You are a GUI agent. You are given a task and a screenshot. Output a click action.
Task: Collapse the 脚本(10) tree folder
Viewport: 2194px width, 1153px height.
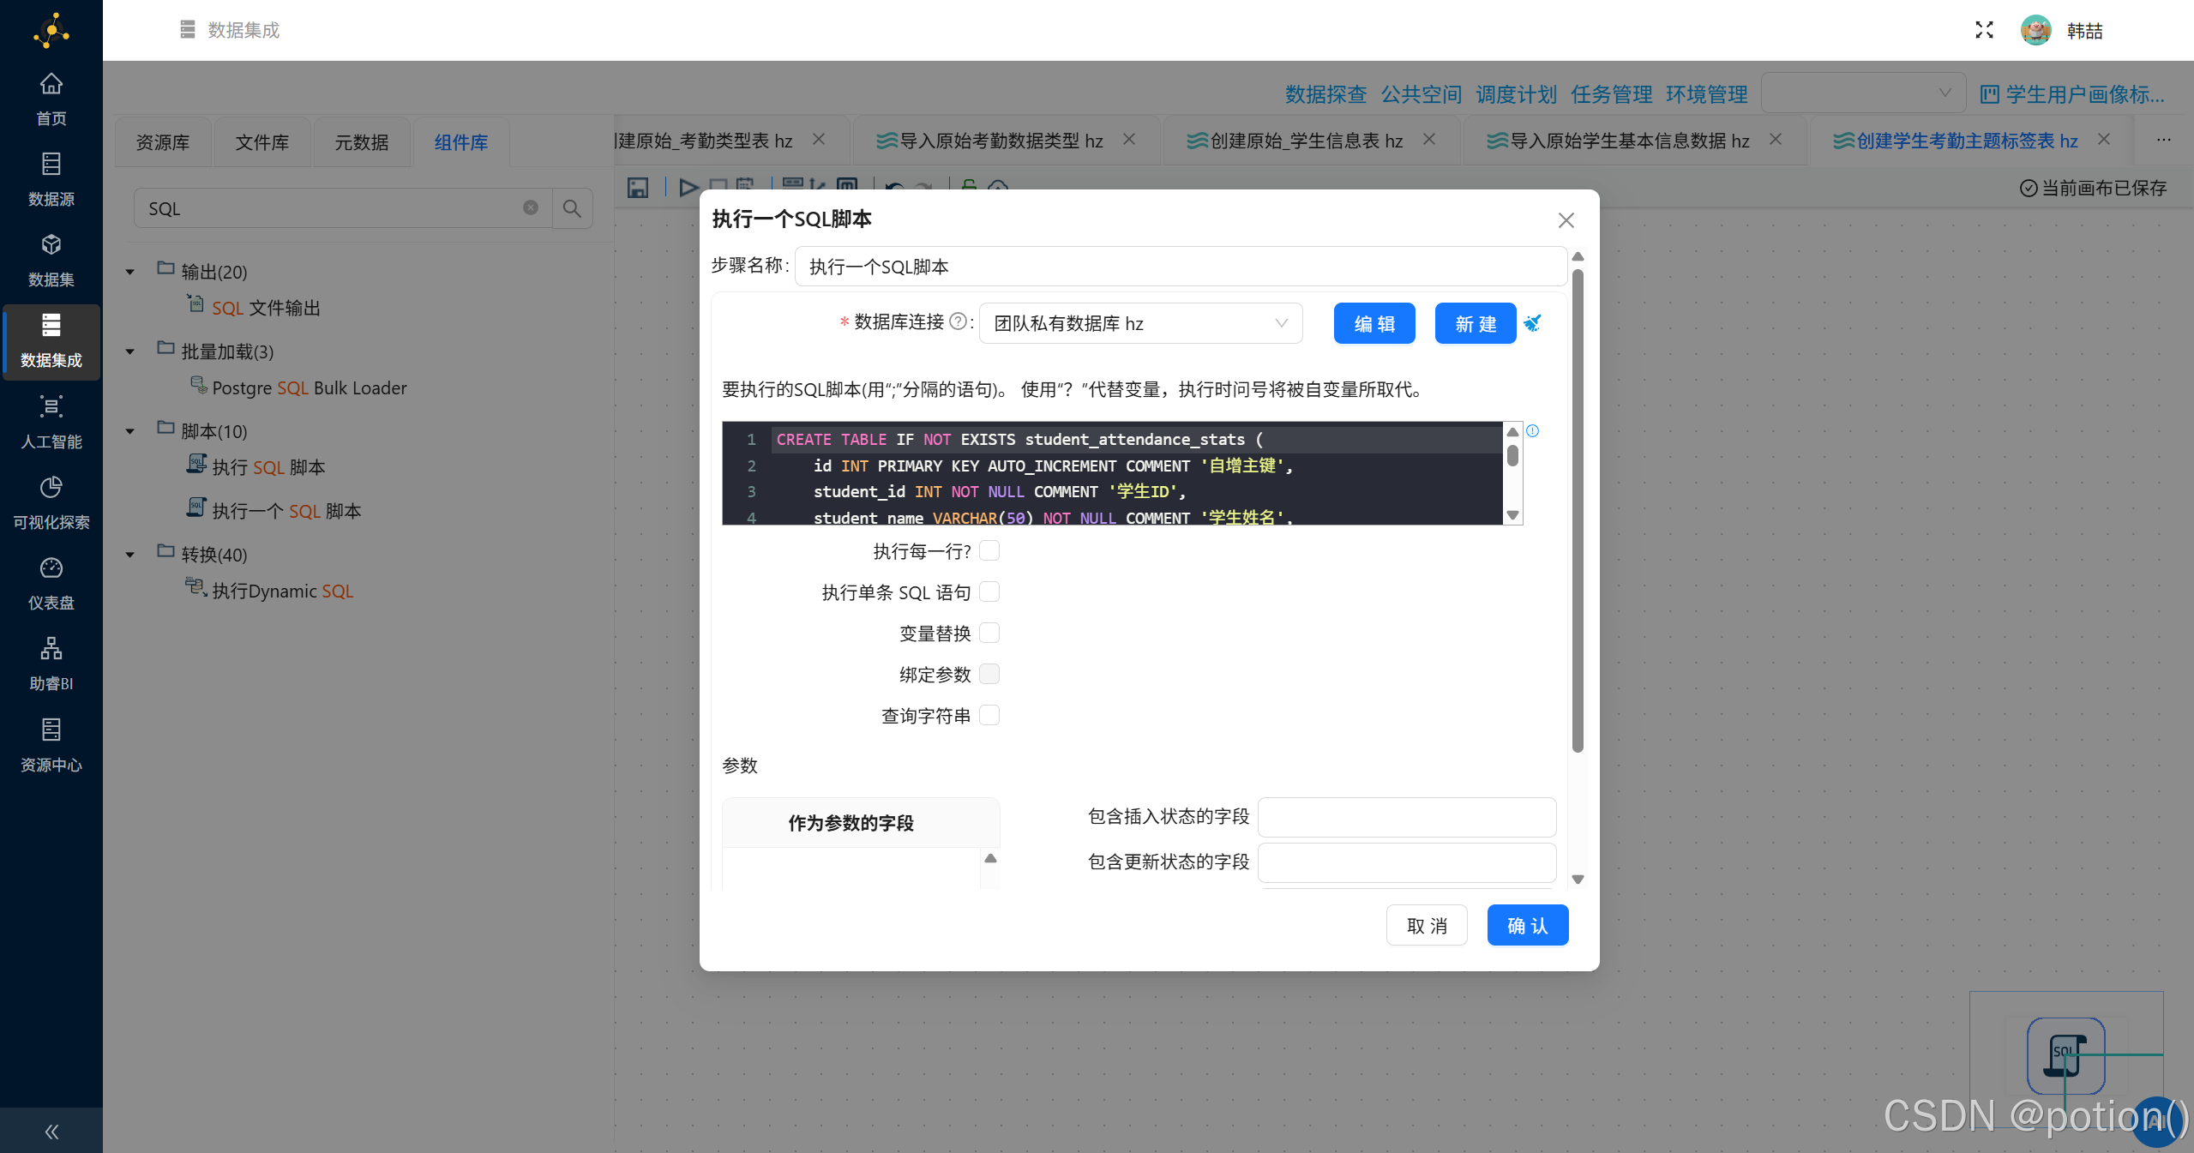pyautogui.click(x=130, y=432)
